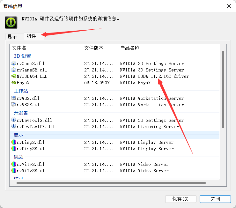Sort by the 产品名称 column header

tap(169, 48)
